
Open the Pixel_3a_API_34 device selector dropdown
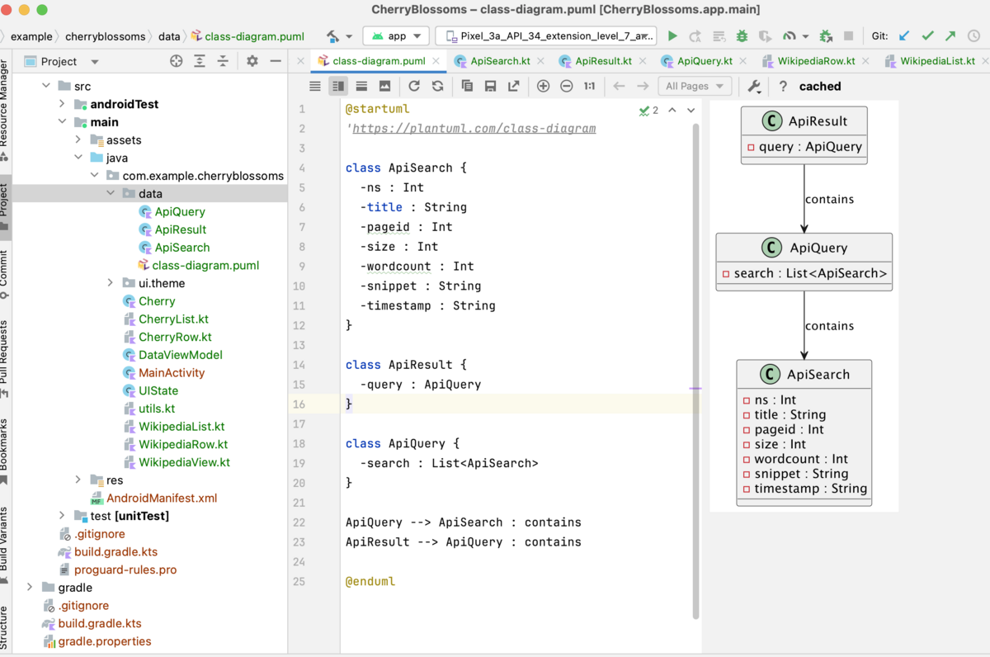[546, 36]
